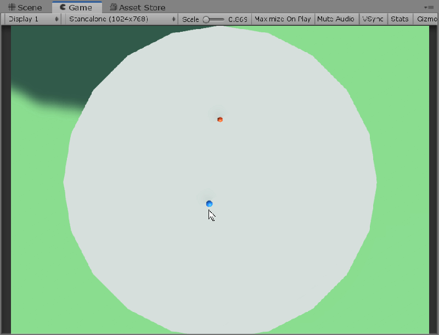This screenshot has height=335, width=439.
Task: Switch to the Scene tab
Action: (25, 7)
